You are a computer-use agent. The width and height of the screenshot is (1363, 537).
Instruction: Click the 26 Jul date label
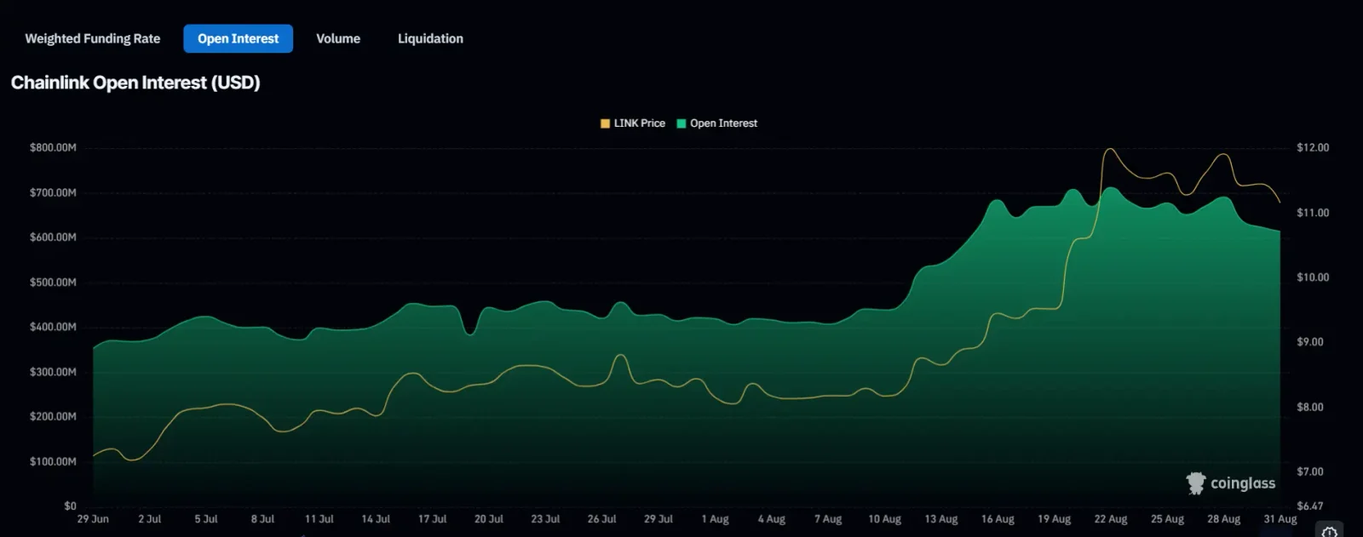(601, 519)
